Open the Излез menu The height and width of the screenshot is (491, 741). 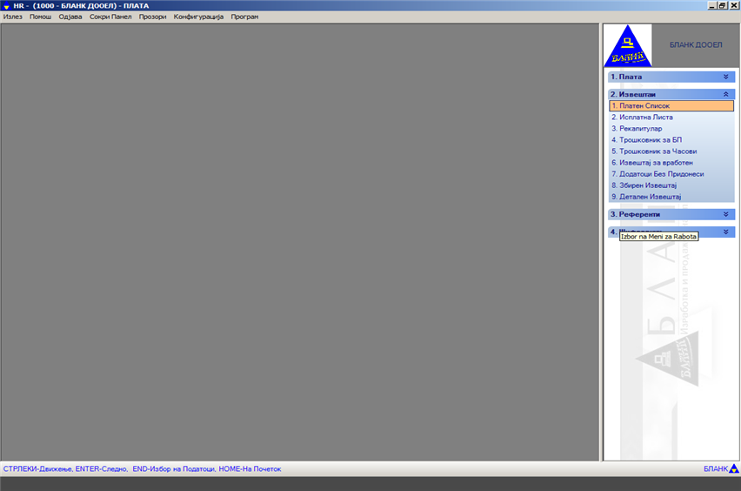pos(13,17)
